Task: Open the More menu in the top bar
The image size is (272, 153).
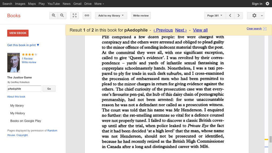Action: pyautogui.click(x=99, y=4)
